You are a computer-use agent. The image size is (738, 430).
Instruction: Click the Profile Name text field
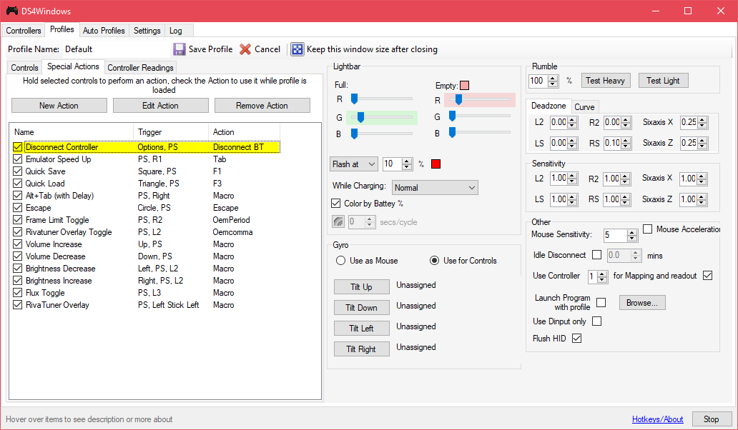point(116,49)
